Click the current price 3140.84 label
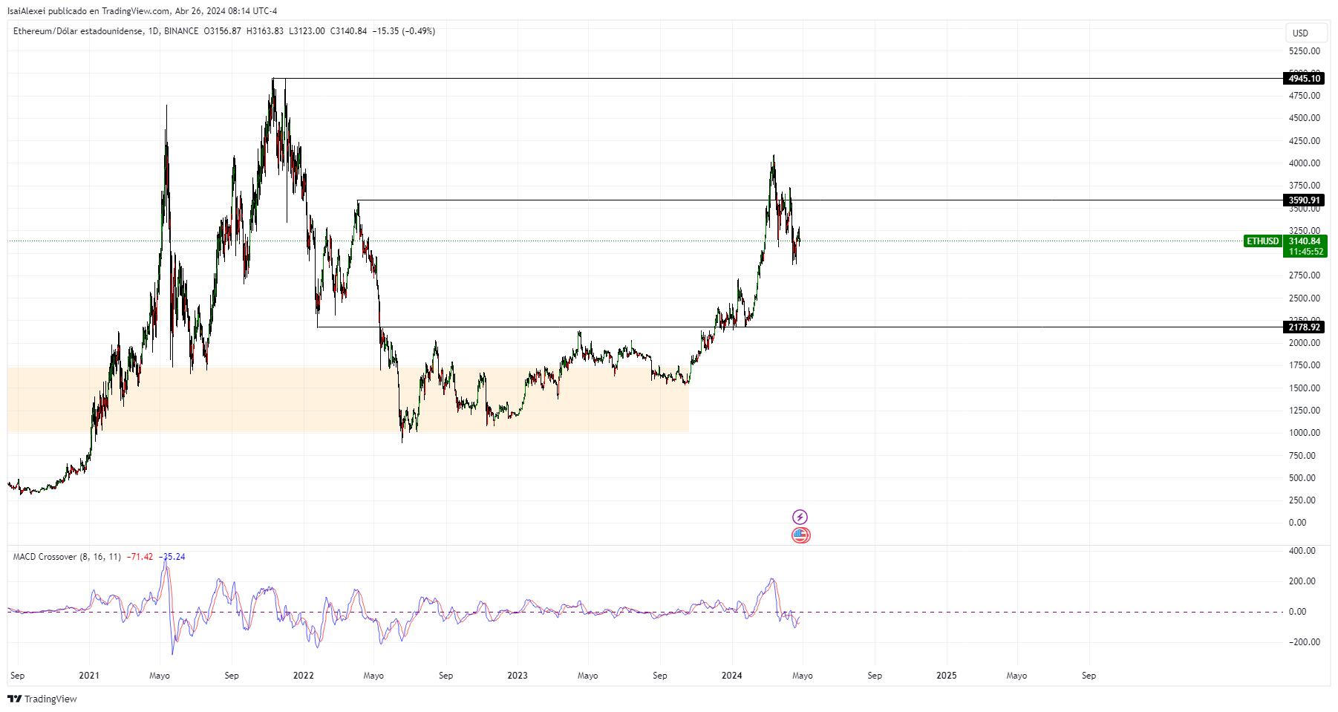This screenshot has width=1338, height=712. click(x=1305, y=241)
